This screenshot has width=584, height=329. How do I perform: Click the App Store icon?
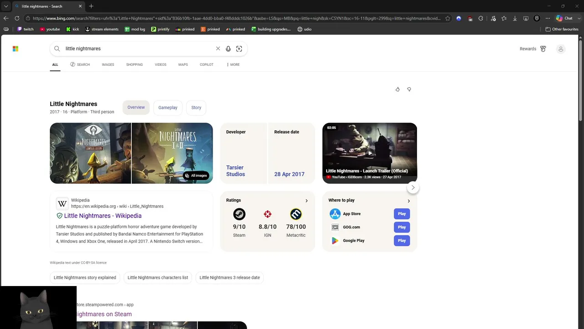[x=335, y=214]
